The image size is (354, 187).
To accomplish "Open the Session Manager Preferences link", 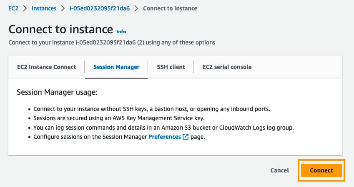I will tap(164, 137).
